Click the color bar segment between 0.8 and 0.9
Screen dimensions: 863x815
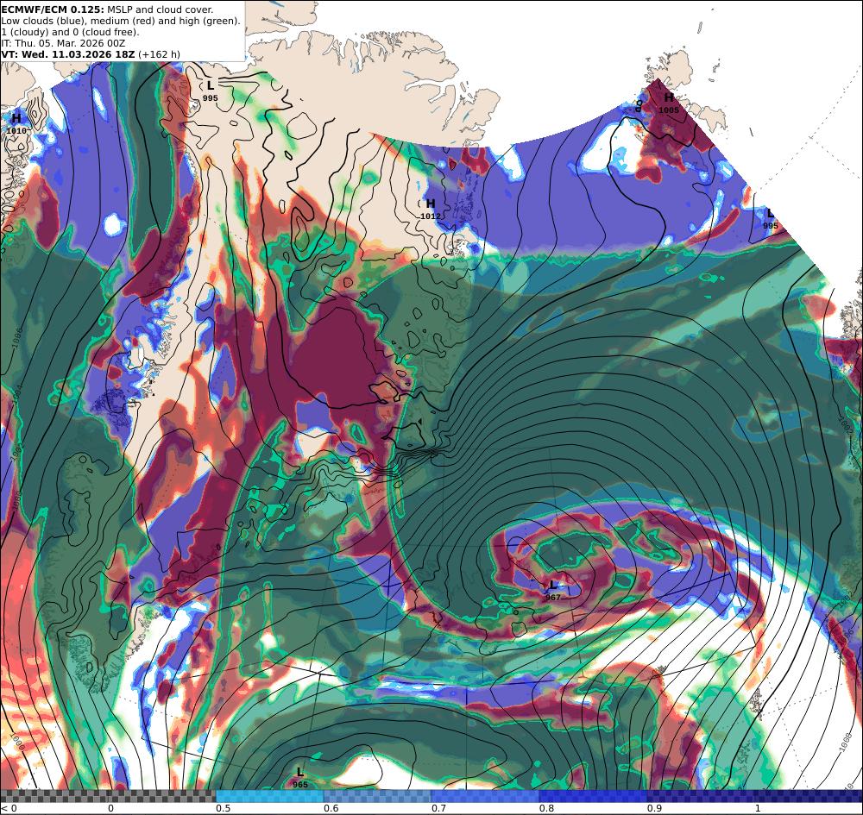[x=594, y=796]
